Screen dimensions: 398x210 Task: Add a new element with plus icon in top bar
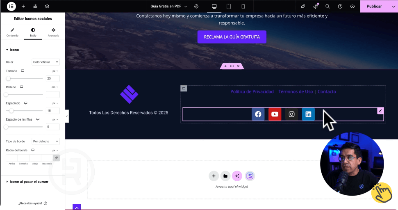pyautogui.click(x=23, y=6)
